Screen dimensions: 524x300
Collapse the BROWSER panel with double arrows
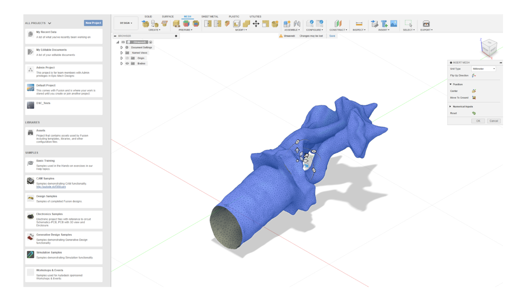click(x=115, y=36)
